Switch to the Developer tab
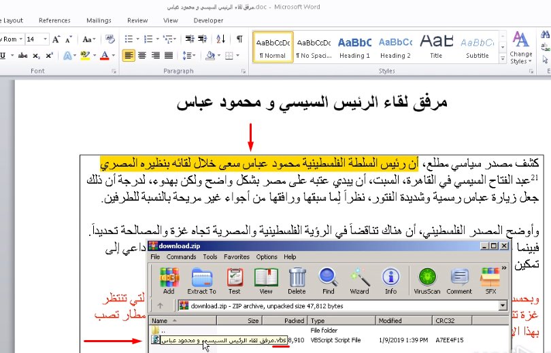The image size is (551, 353). 208,20
